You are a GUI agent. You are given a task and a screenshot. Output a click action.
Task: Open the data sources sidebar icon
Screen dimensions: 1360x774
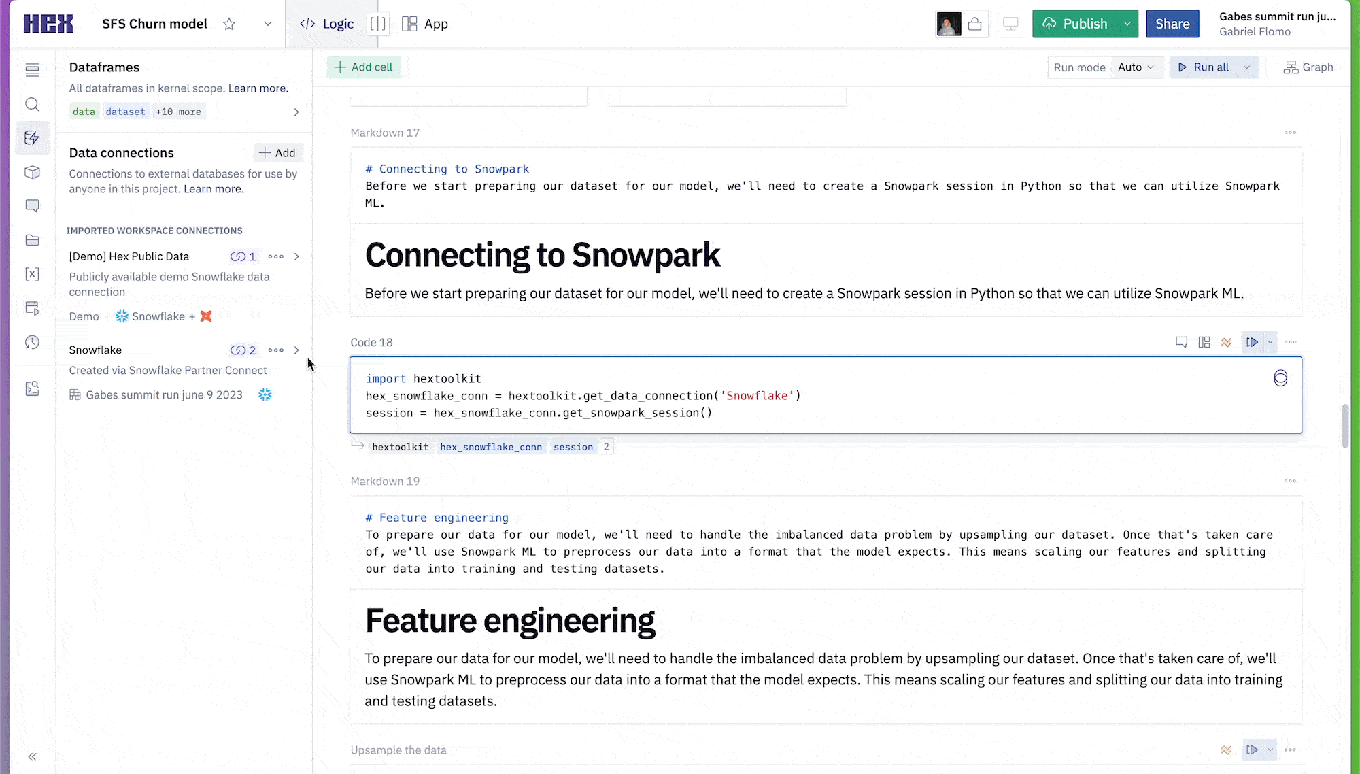tap(32, 138)
